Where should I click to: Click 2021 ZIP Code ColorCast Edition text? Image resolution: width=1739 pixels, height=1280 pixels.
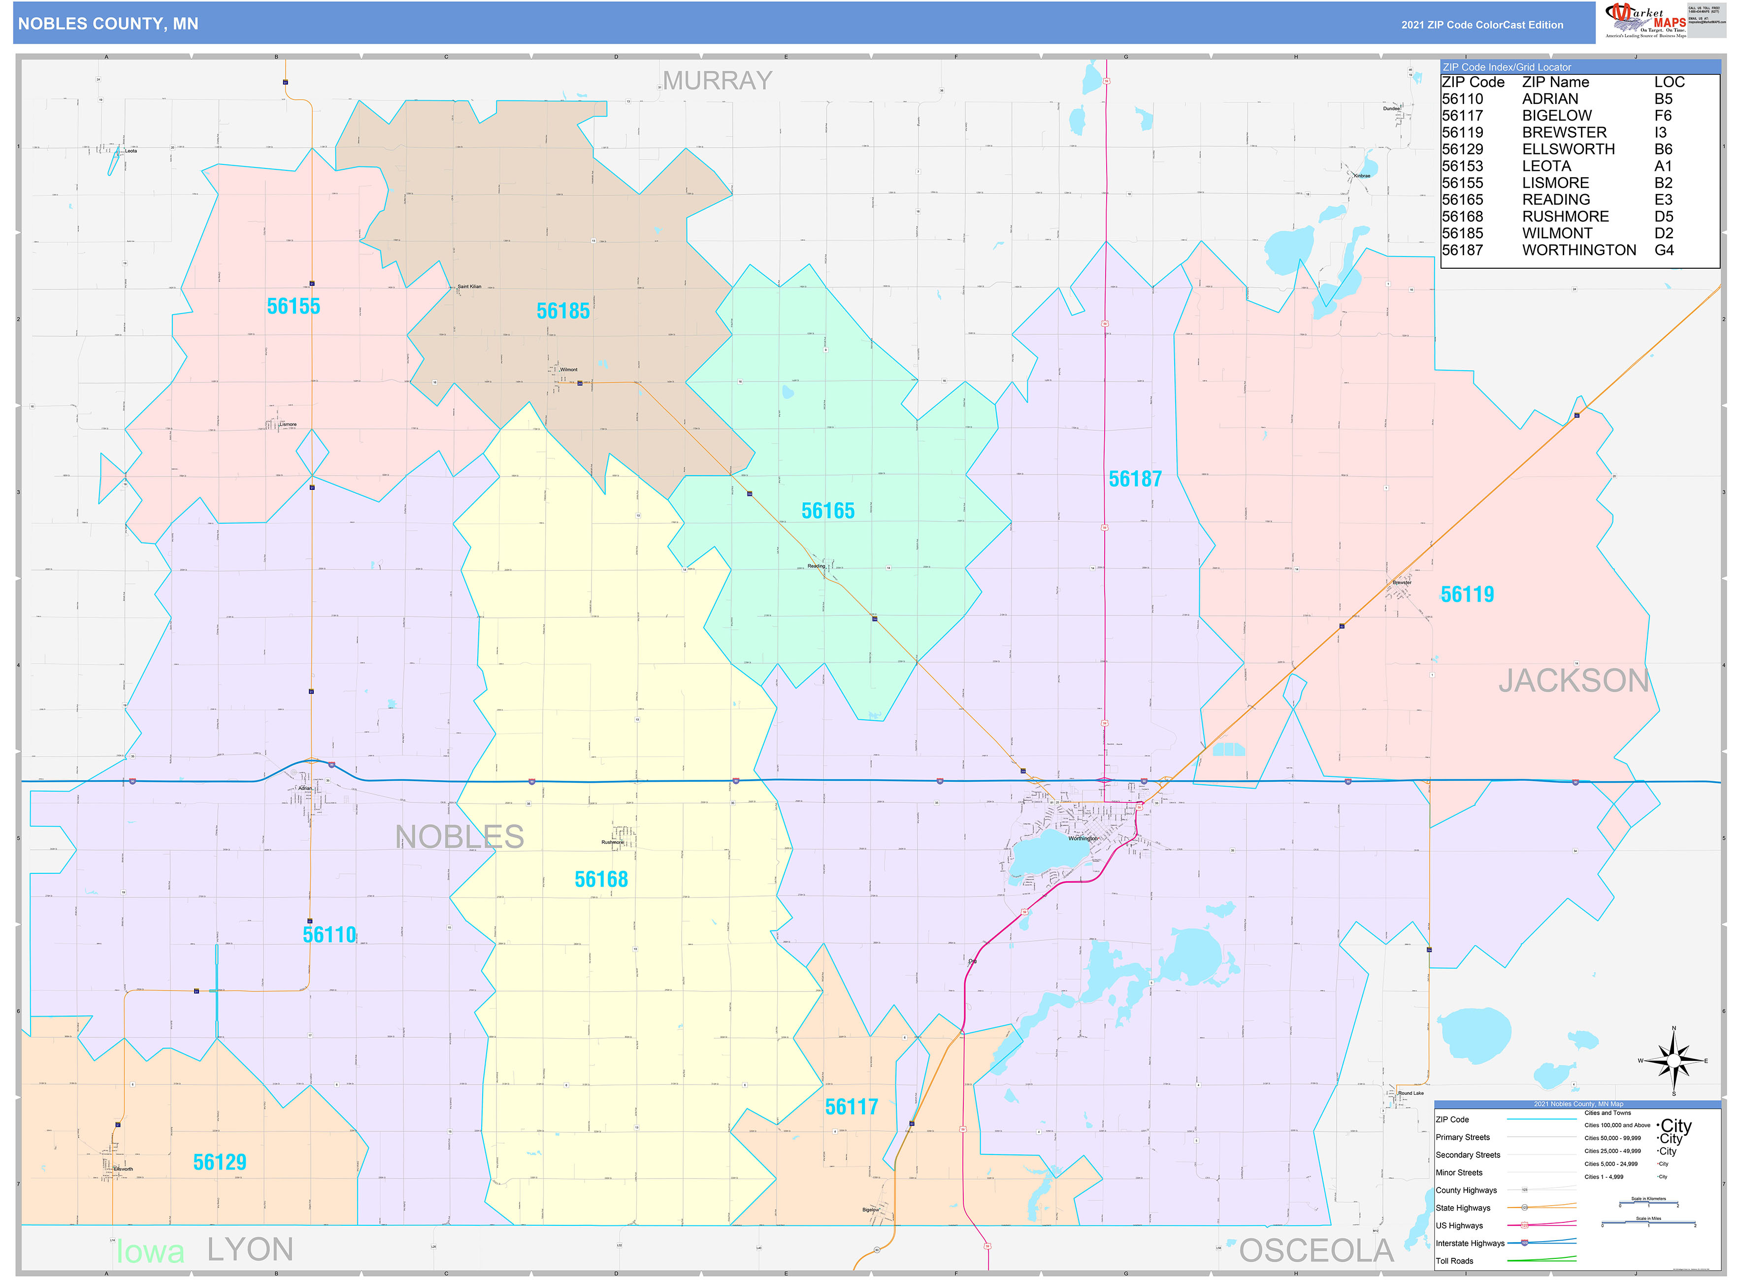1482,25
